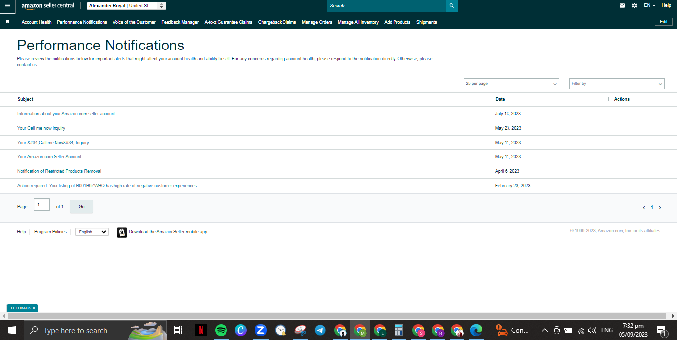This screenshot has height=340, width=677.
Task: Click the July 13, 2023 date cell
Action: pyautogui.click(x=508, y=114)
